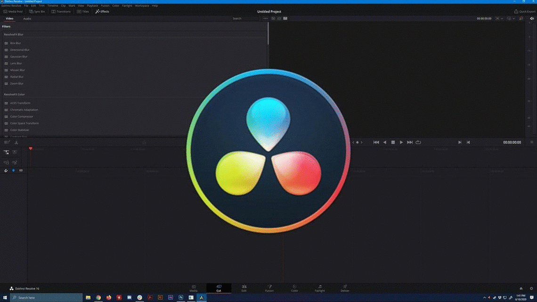Image resolution: width=537 pixels, height=302 pixels.
Task: Select the razor split clips tool
Action: (x=16, y=142)
